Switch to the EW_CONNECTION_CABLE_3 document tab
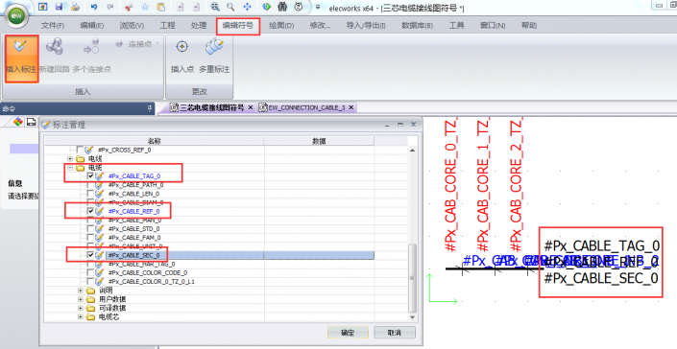 click(306, 107)
